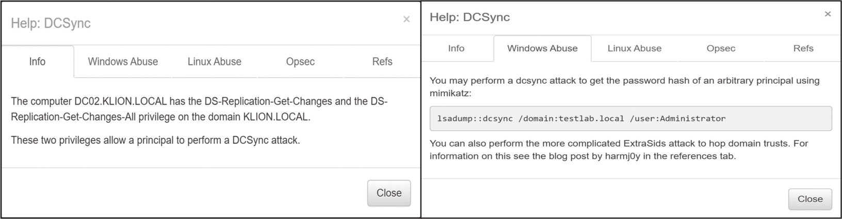The image size is (842, 219).
Task: Dismiss the left DCSync help via X icon
Action: 407,20
